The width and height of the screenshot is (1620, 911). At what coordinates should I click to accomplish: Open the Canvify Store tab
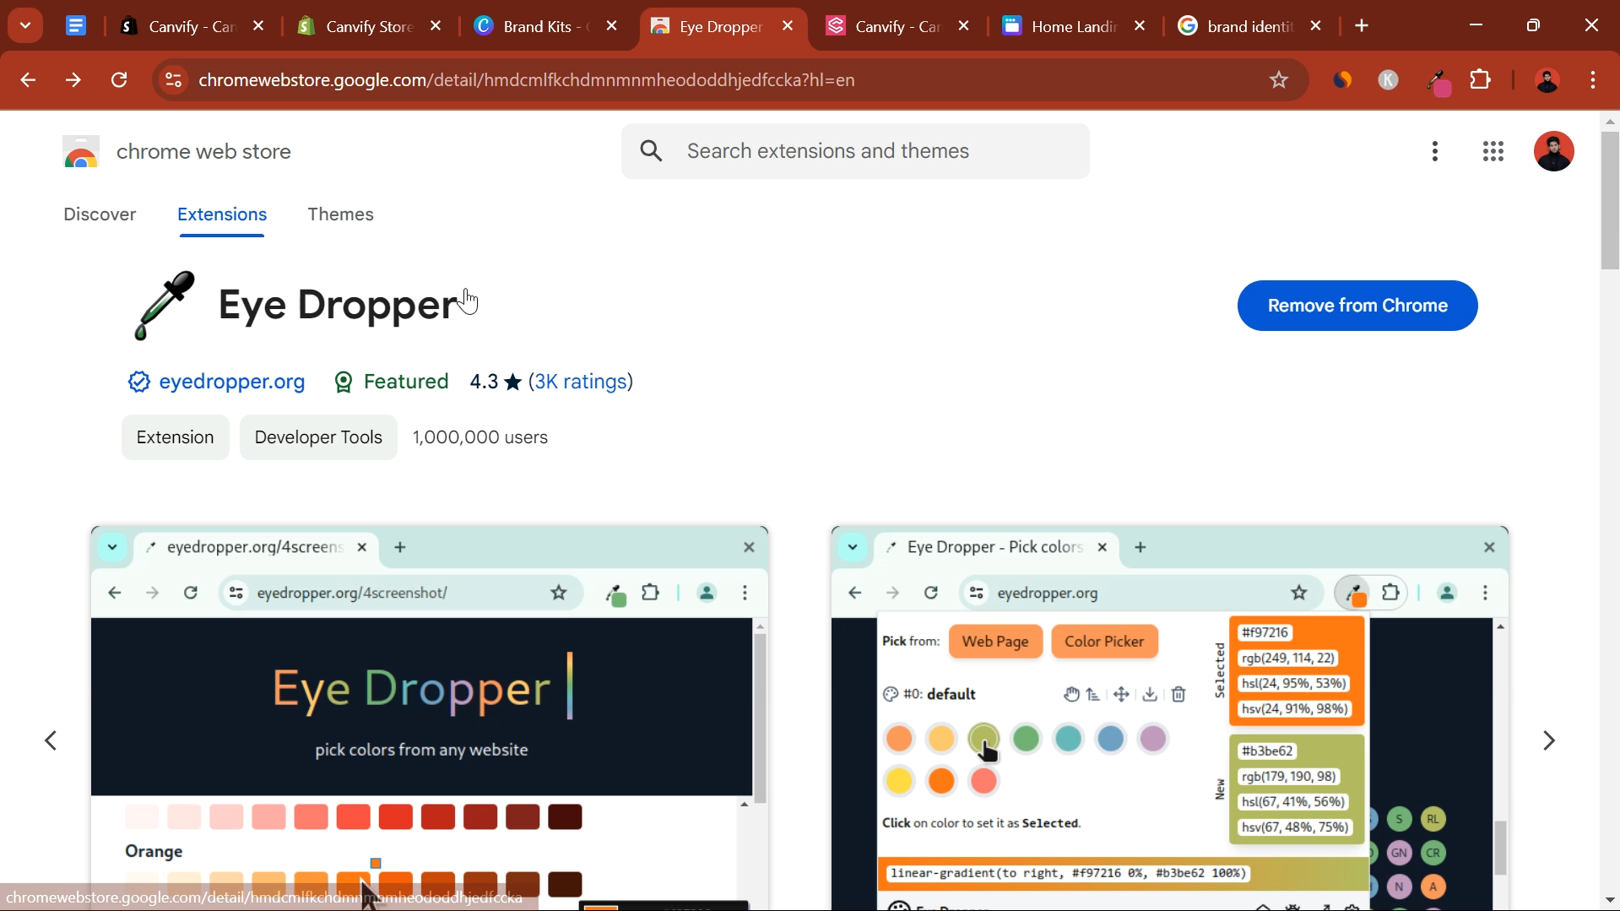click(x=368, y=26)
